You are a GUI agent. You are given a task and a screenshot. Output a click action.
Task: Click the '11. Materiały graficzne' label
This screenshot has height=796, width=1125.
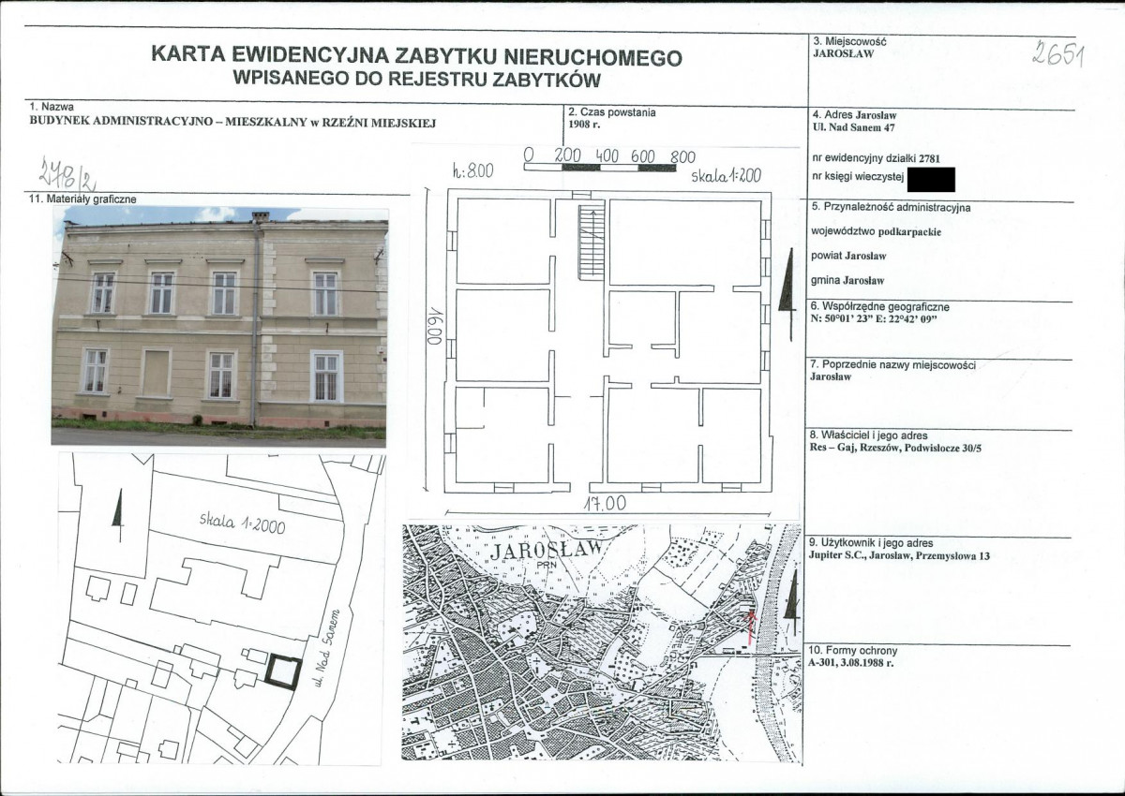point(83,199)
